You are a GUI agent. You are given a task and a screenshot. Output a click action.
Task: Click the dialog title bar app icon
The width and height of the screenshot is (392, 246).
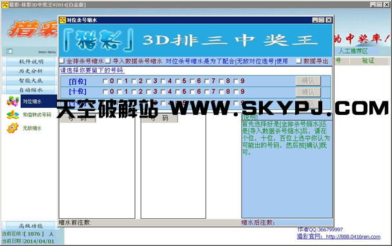[63, 20]
